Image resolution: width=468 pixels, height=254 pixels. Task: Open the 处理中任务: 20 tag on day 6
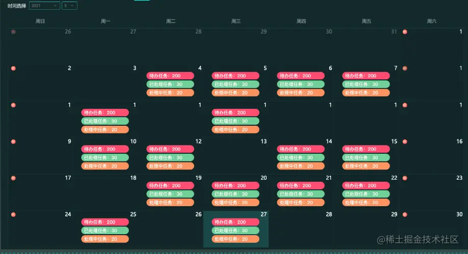(x=301, y=93)
